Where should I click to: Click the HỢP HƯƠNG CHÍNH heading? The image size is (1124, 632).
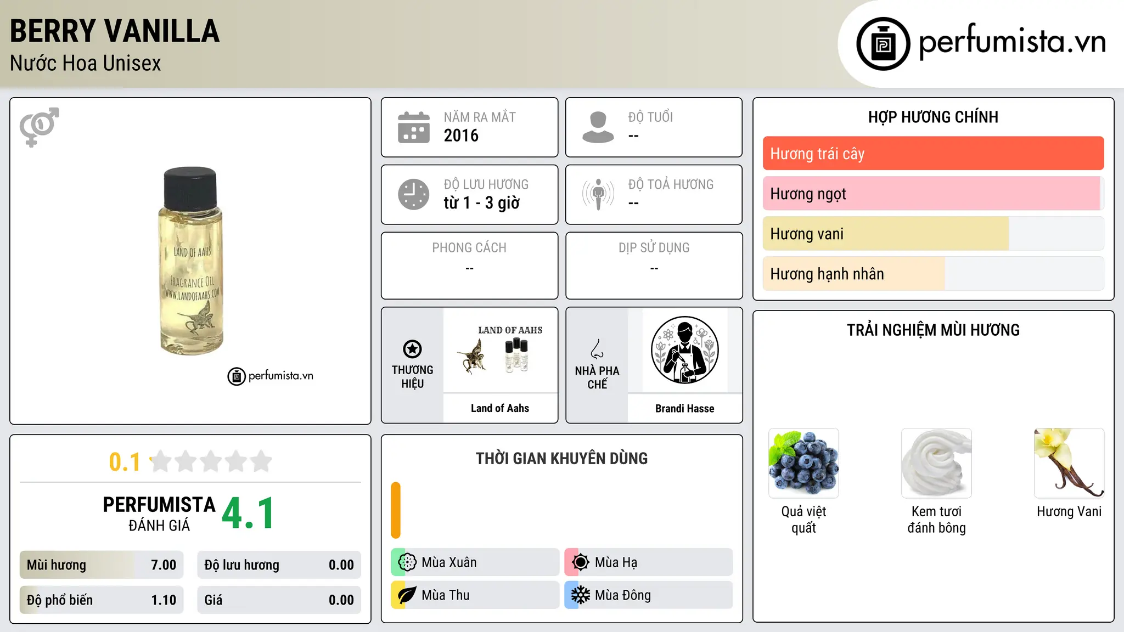pyautogui.click(x=933, y=117)
